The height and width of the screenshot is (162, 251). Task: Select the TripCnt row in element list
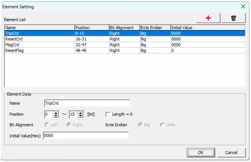pos(125,33)
